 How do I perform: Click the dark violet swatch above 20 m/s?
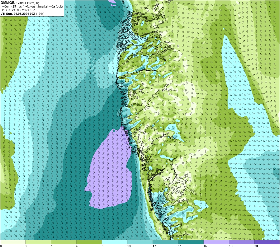click(267, 242)
